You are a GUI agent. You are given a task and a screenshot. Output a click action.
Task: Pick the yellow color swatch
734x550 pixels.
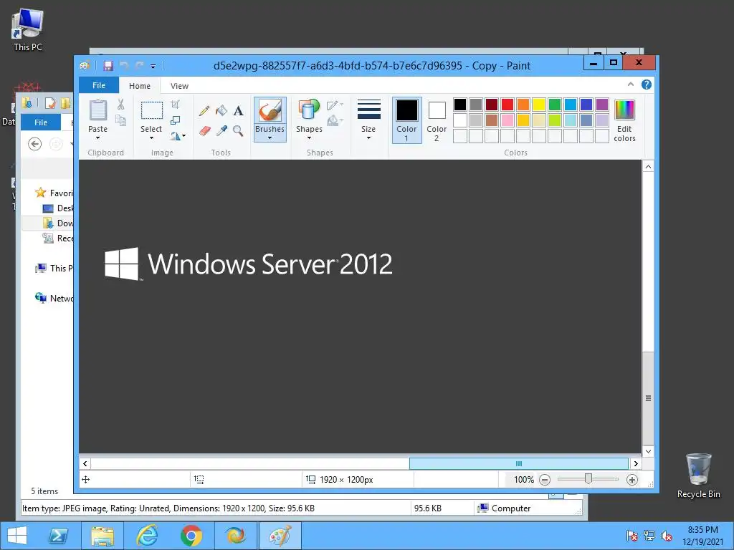539,105
